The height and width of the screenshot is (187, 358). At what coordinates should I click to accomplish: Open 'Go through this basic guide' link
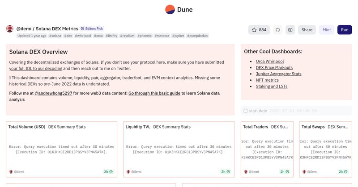[154, 93]
